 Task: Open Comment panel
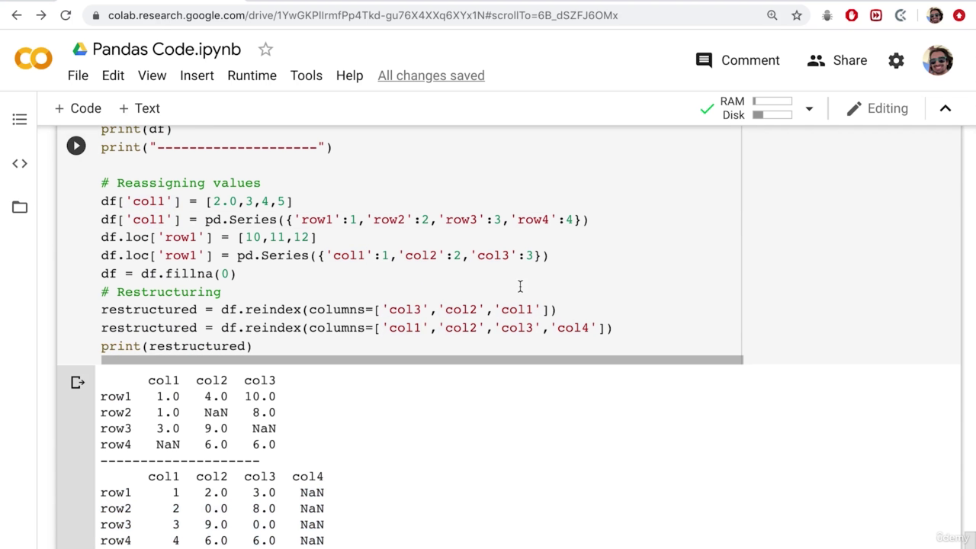(x=737, y=60)
